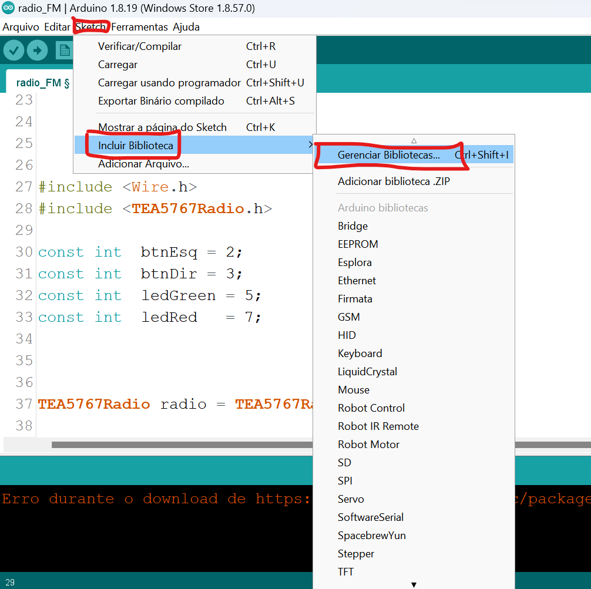Screen dimensions: 591x589
Task: Include the Robot Control library
Action: point(414,408)
